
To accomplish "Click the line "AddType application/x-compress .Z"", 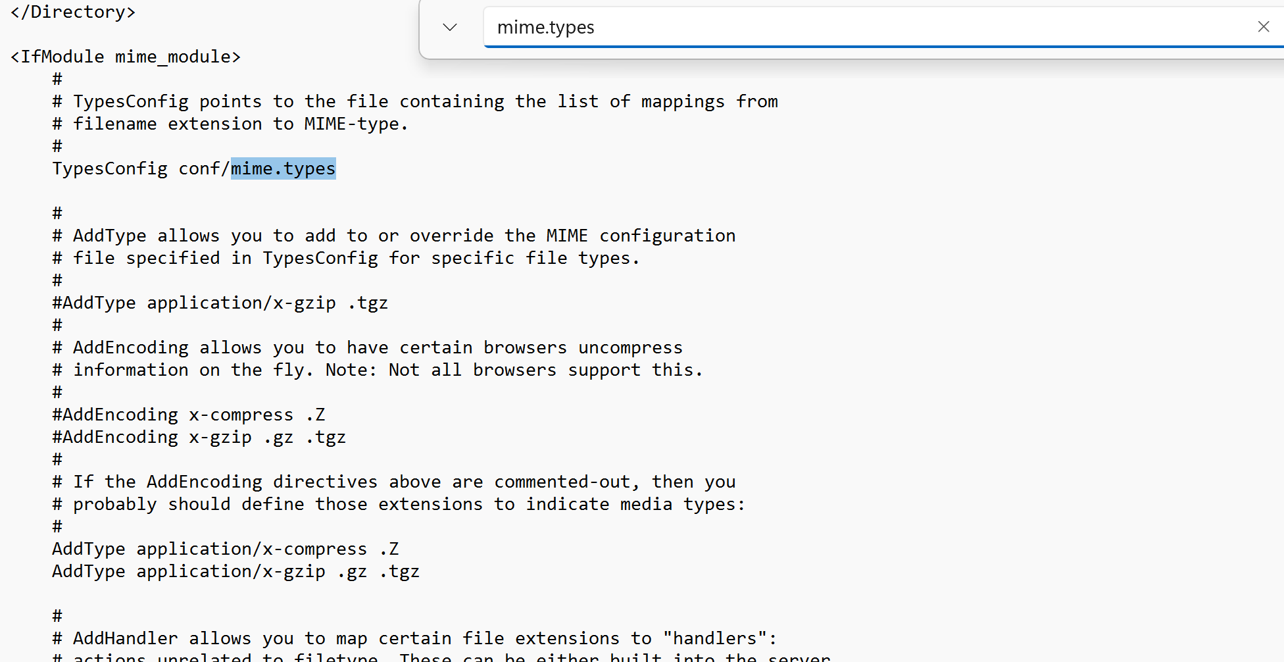I will 226,549.
